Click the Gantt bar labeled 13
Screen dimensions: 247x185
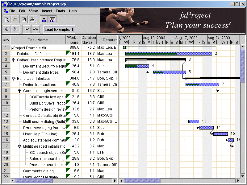pos(194,121)
